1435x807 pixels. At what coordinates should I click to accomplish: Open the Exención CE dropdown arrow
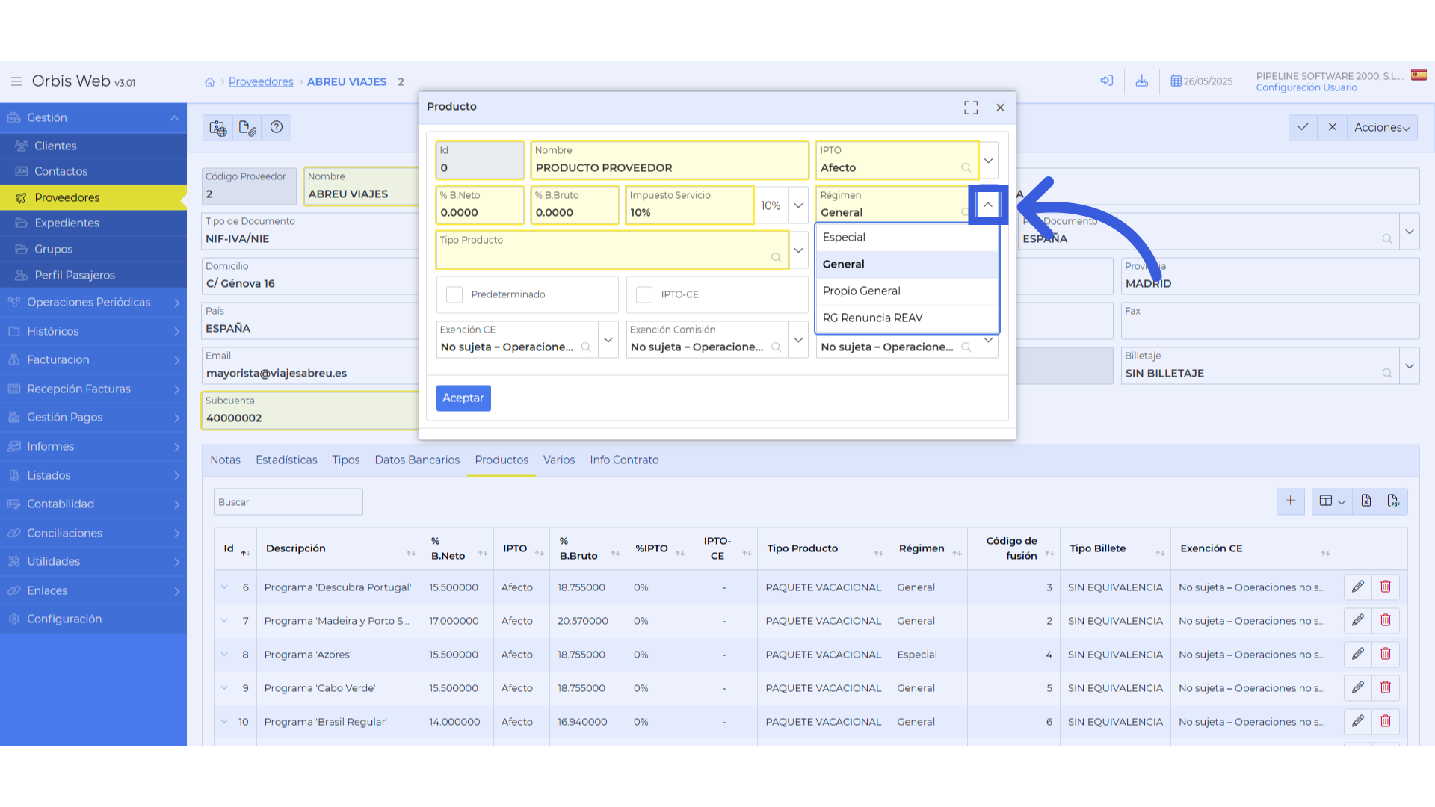click(x=608, y=340)
